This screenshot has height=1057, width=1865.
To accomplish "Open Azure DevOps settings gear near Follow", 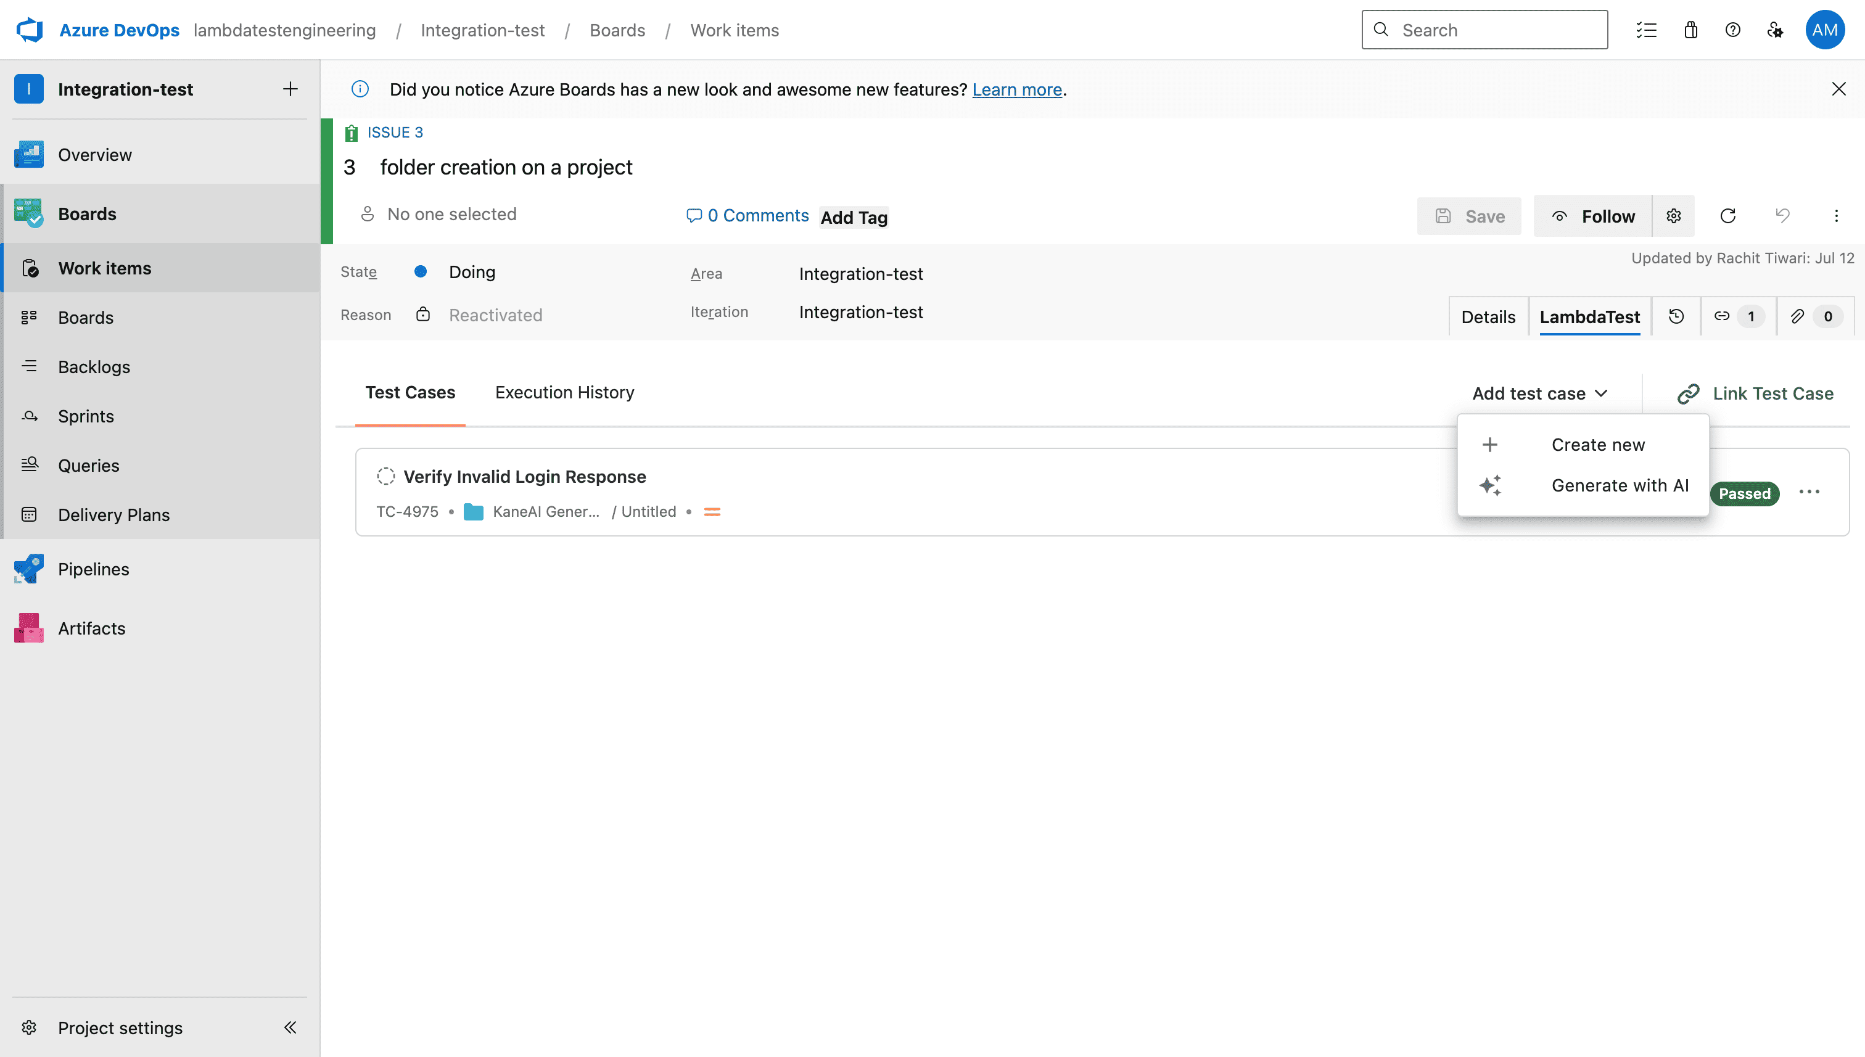I will pos(1673,216).
